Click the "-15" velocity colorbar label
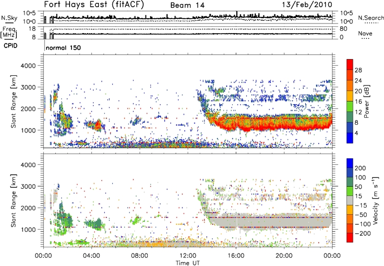This screenshot has height=266, width=384. [x=361, y=206]
